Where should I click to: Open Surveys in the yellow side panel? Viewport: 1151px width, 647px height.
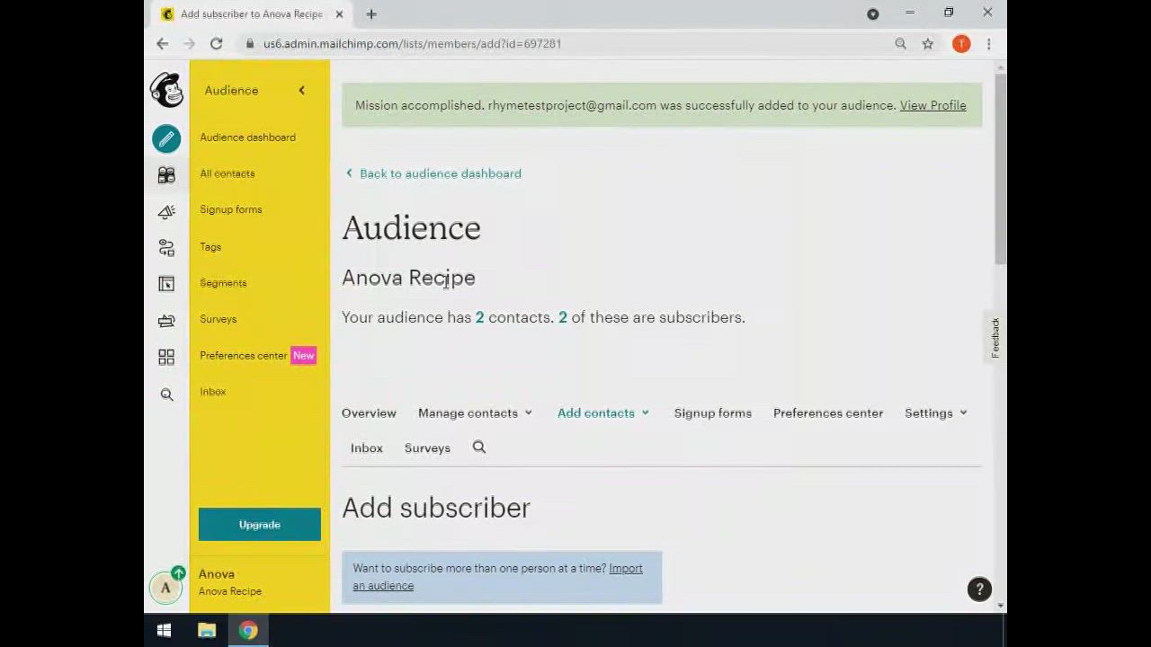tap(218, 319)
